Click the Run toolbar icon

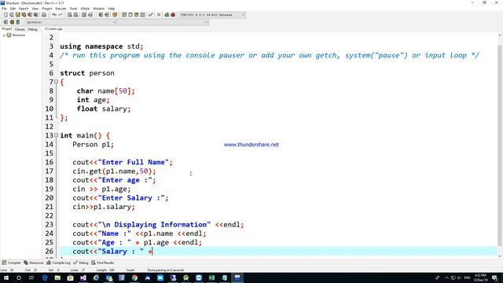[130, 15]
